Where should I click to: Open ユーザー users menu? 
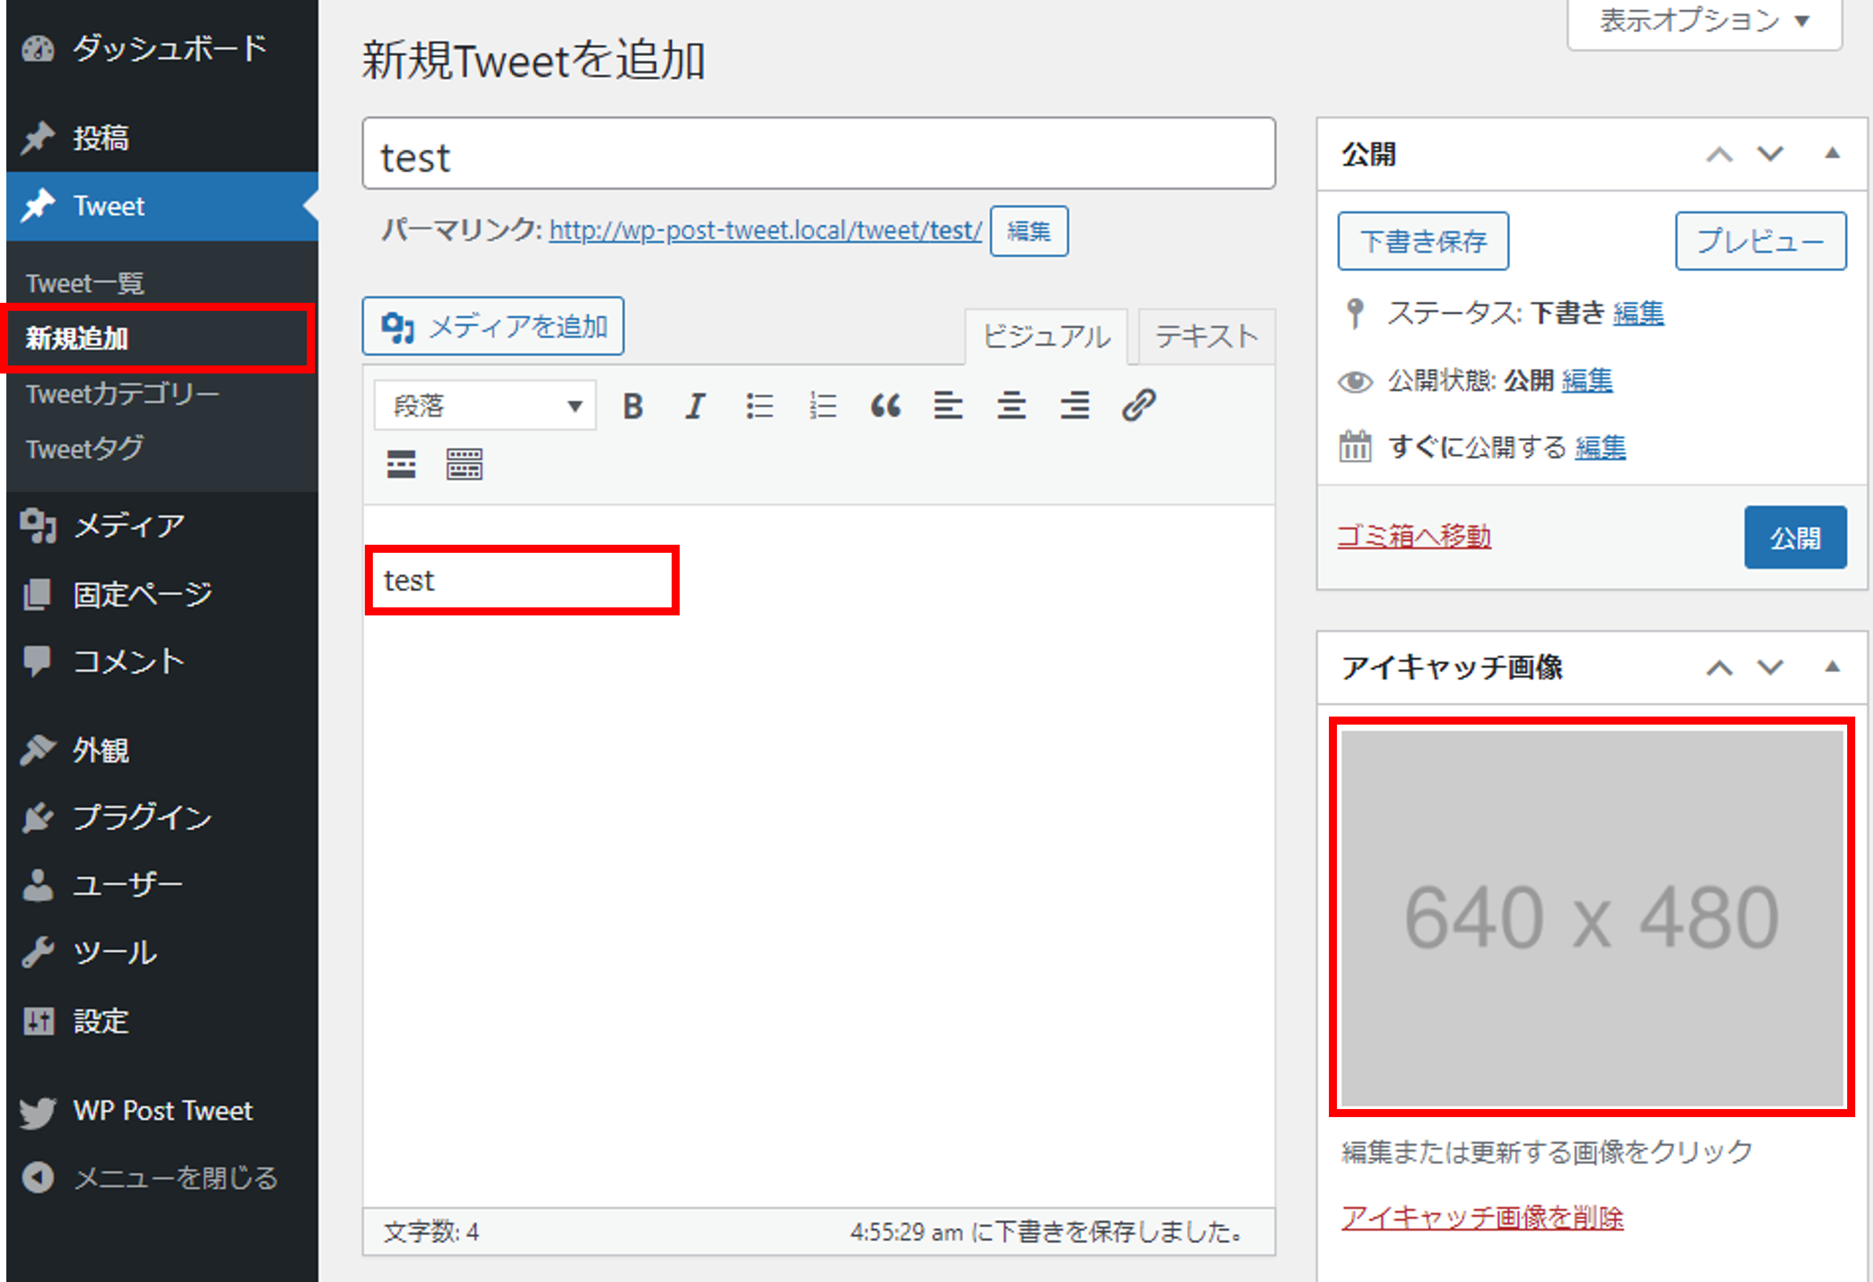[162, 886]
